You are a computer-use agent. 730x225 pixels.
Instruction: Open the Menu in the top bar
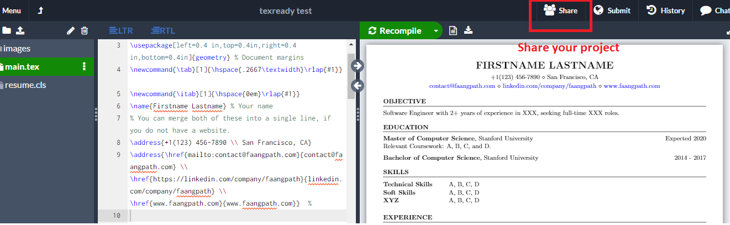pos(11,11)
